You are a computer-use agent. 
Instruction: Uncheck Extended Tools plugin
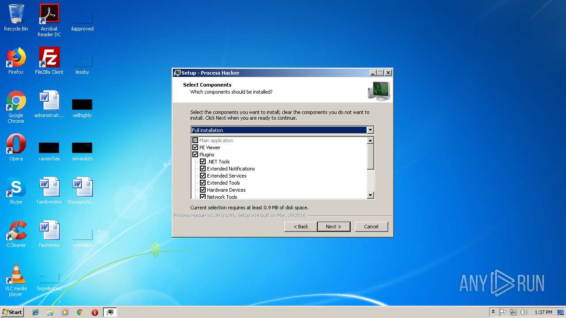pyautogui.click(x=203, y=183)
